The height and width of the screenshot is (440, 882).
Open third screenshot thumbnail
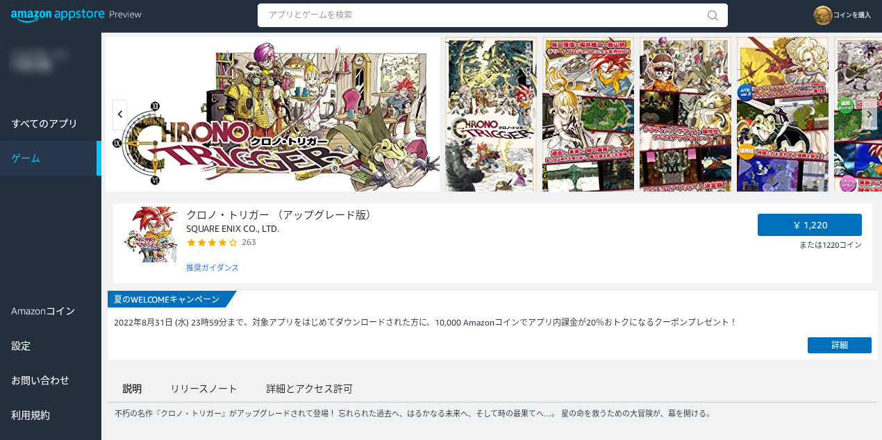(685, 114)
